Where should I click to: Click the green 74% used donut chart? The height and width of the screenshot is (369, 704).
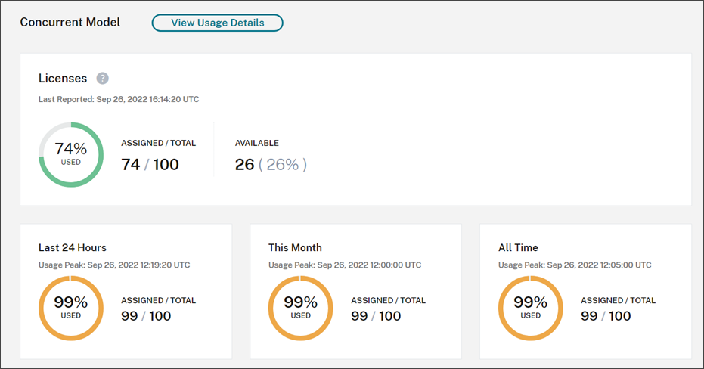(70, 154)
